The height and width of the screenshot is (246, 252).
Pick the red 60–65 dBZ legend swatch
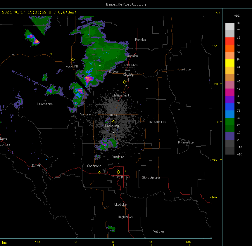[230, 41]
